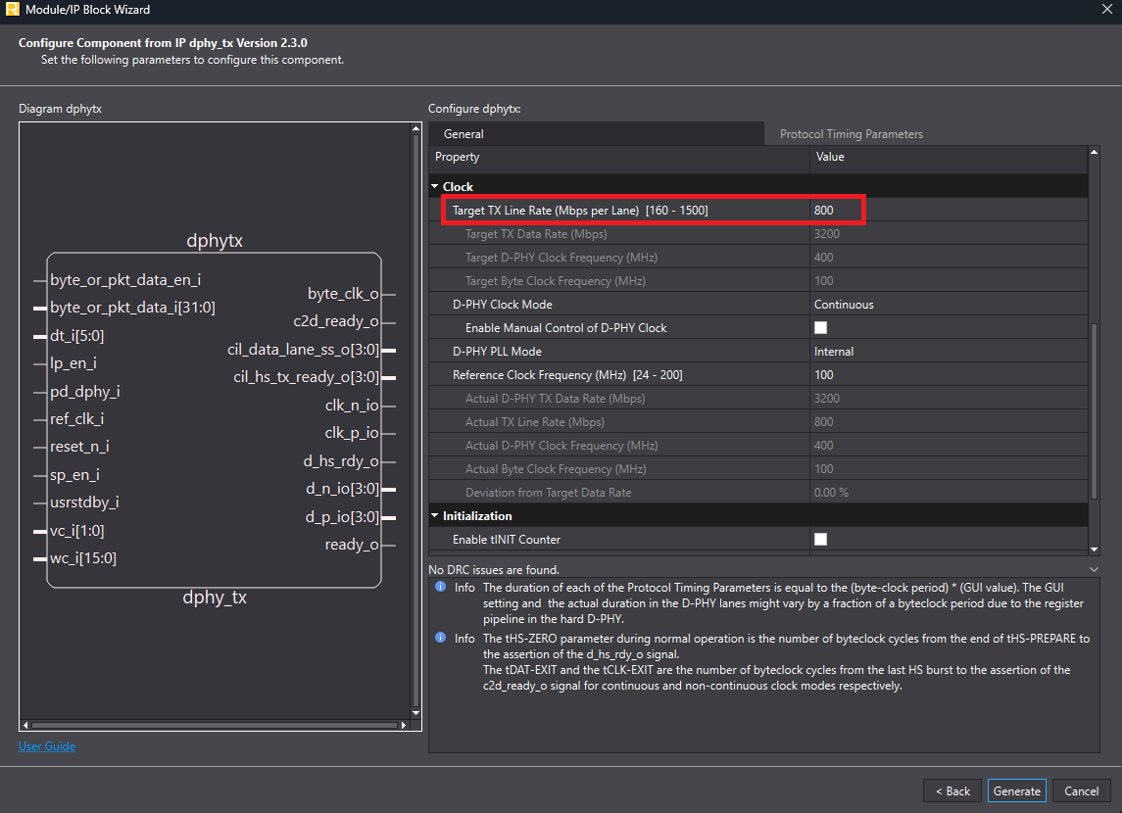Click the info icon beside the tHS-ZERO message
The height and width of the screenshot is (813, 1122).
click(440, 638)
